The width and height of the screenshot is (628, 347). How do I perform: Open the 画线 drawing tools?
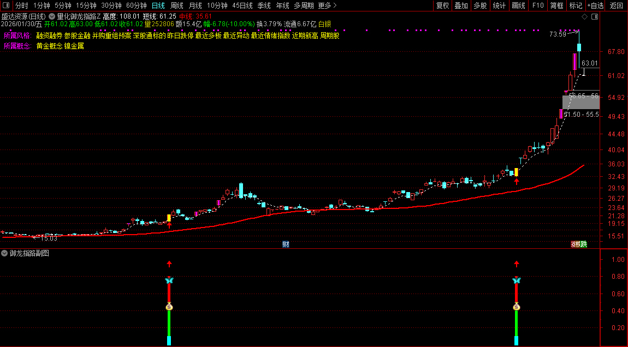click(519, 5)
